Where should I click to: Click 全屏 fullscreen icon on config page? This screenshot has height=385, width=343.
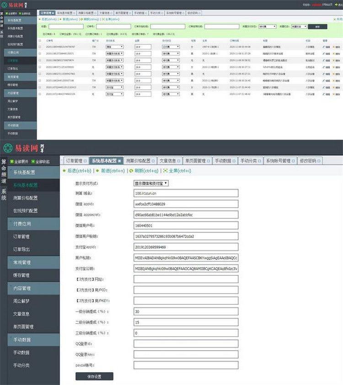(166, 171)
